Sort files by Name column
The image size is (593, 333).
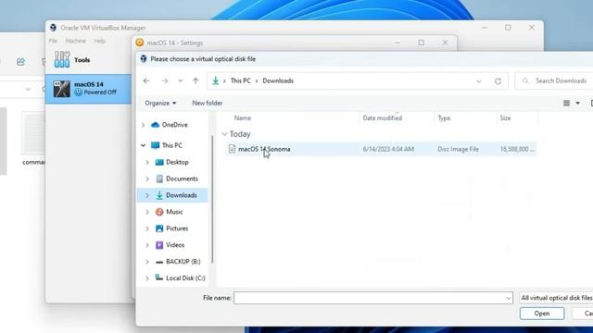243,118
